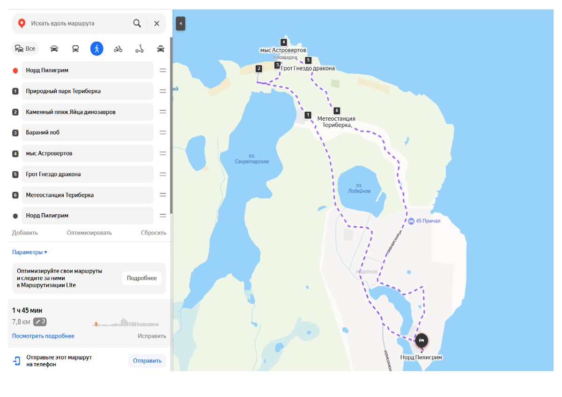Image resolution: width=562 pixels, height=397 pixels.
Task: Click the start point field Норд Пилигрим
Action: pyautogui.click(x=88, y=71)
